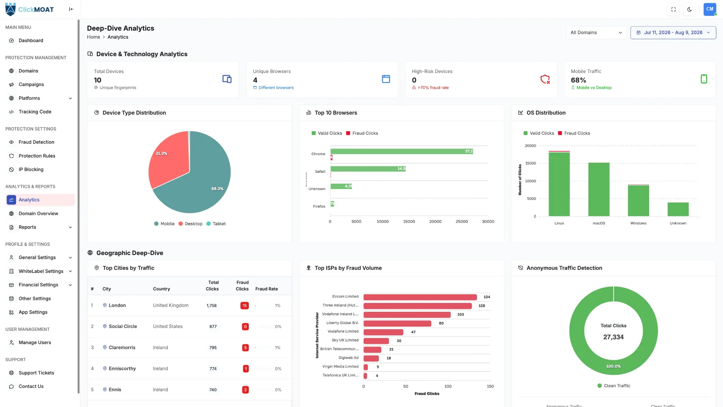
Task: Open the date range picker Jul 11 - Aug 9
Action: tap(673, 32)
